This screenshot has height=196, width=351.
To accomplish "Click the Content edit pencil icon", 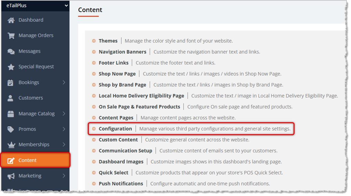I will coord(11,161).
